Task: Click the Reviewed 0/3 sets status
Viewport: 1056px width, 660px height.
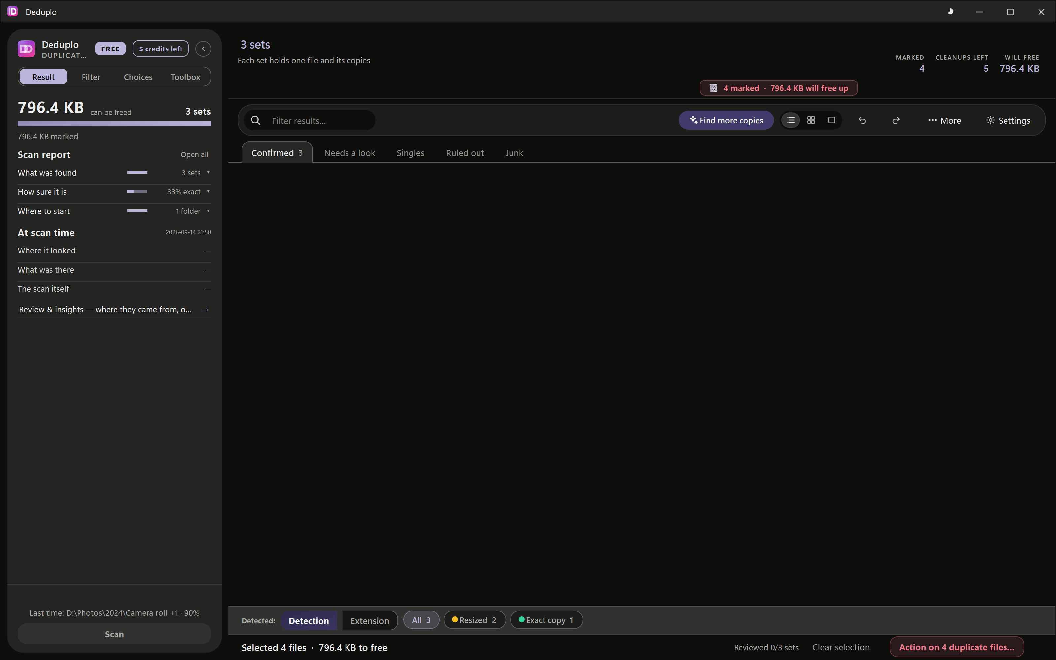Action: pyautogui.click(x=766, y=648)
